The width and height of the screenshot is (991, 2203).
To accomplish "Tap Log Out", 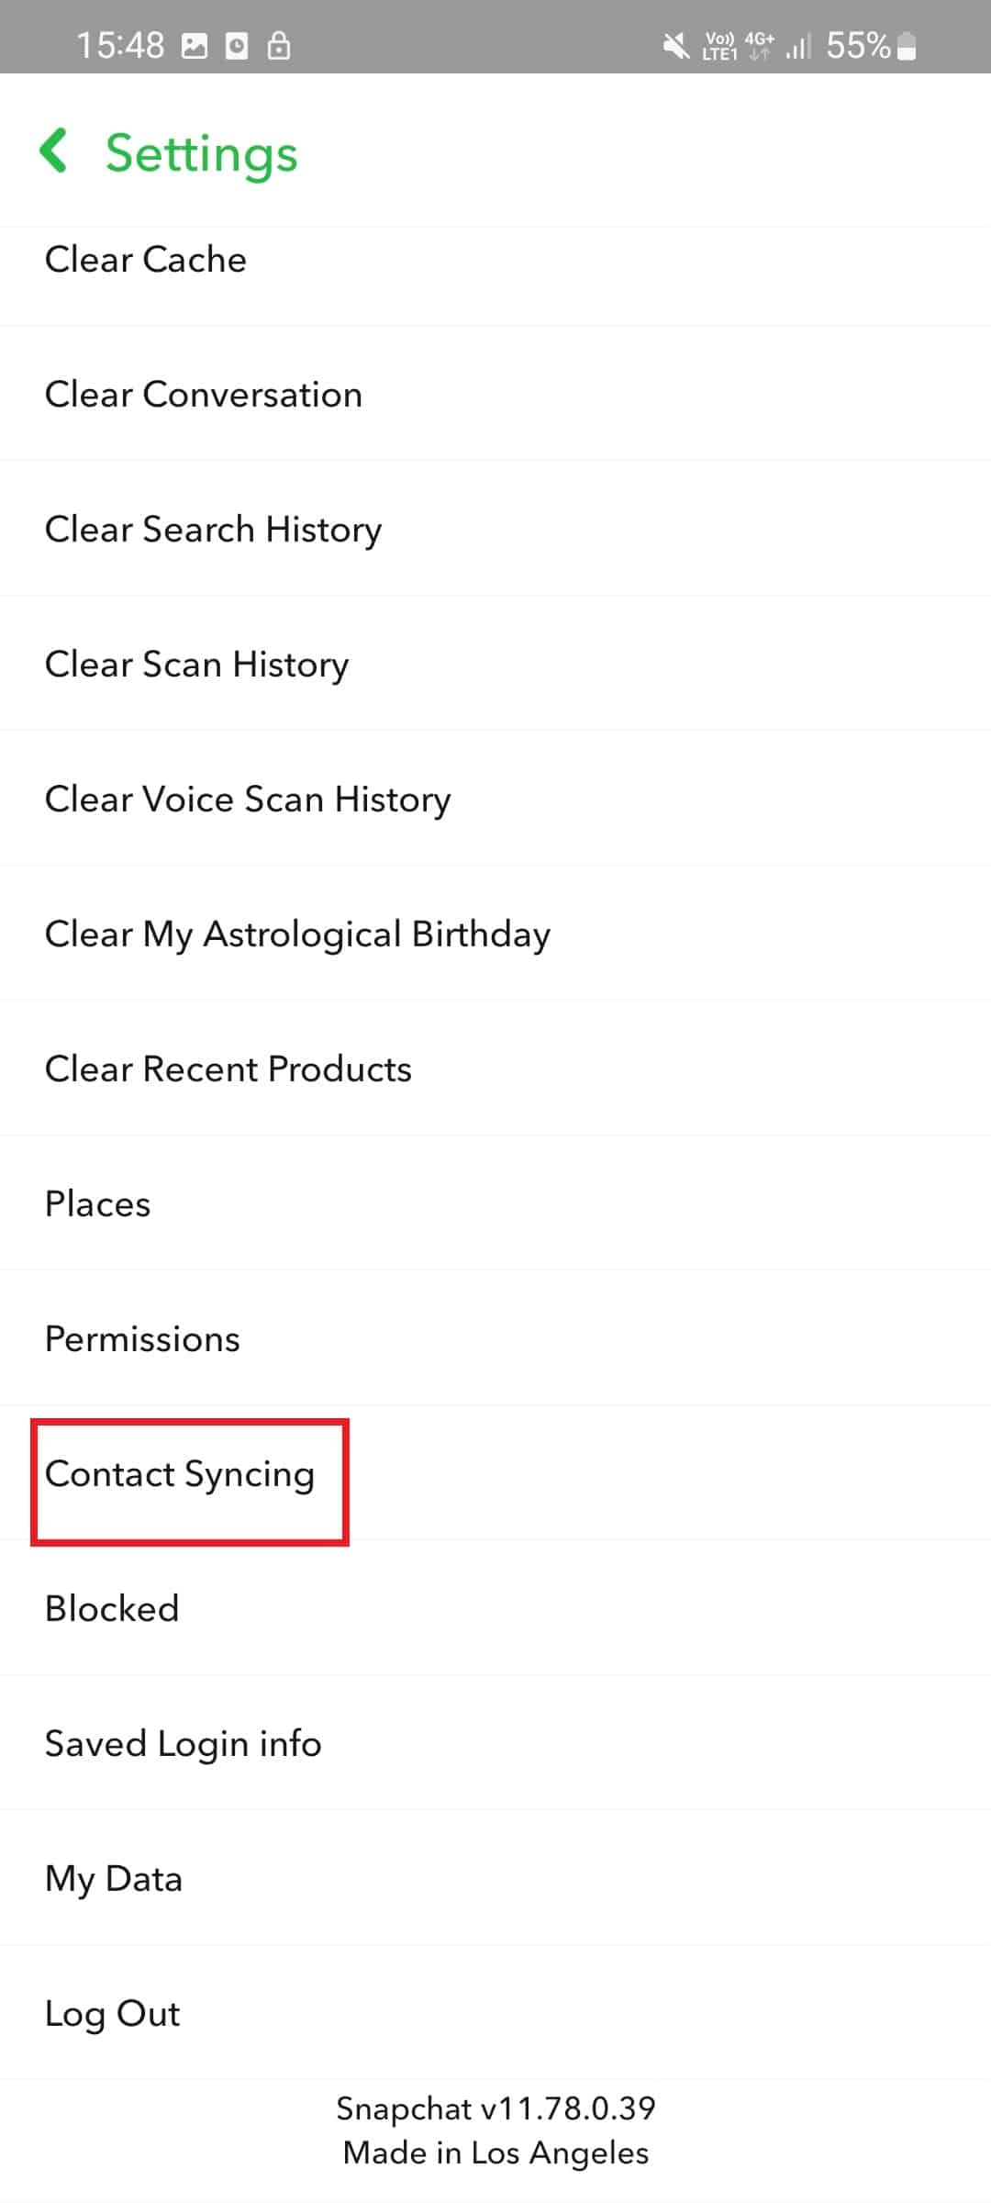I will 112,2013.
